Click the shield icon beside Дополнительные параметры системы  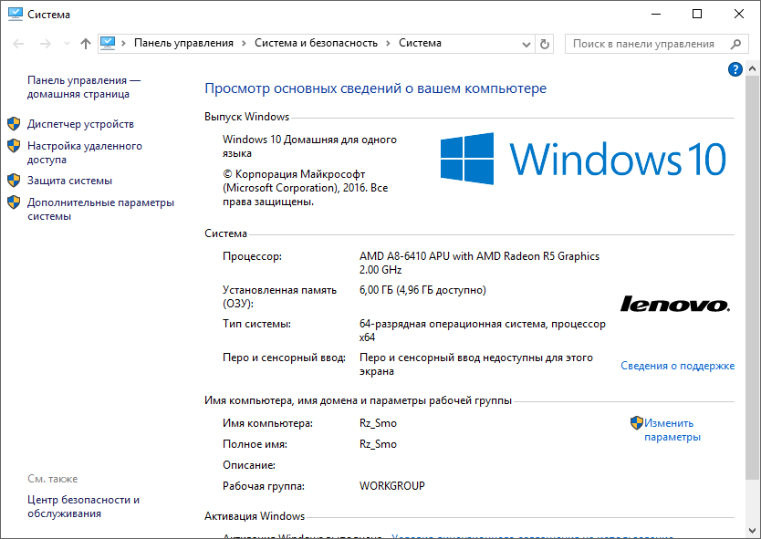tap(14, 202)
